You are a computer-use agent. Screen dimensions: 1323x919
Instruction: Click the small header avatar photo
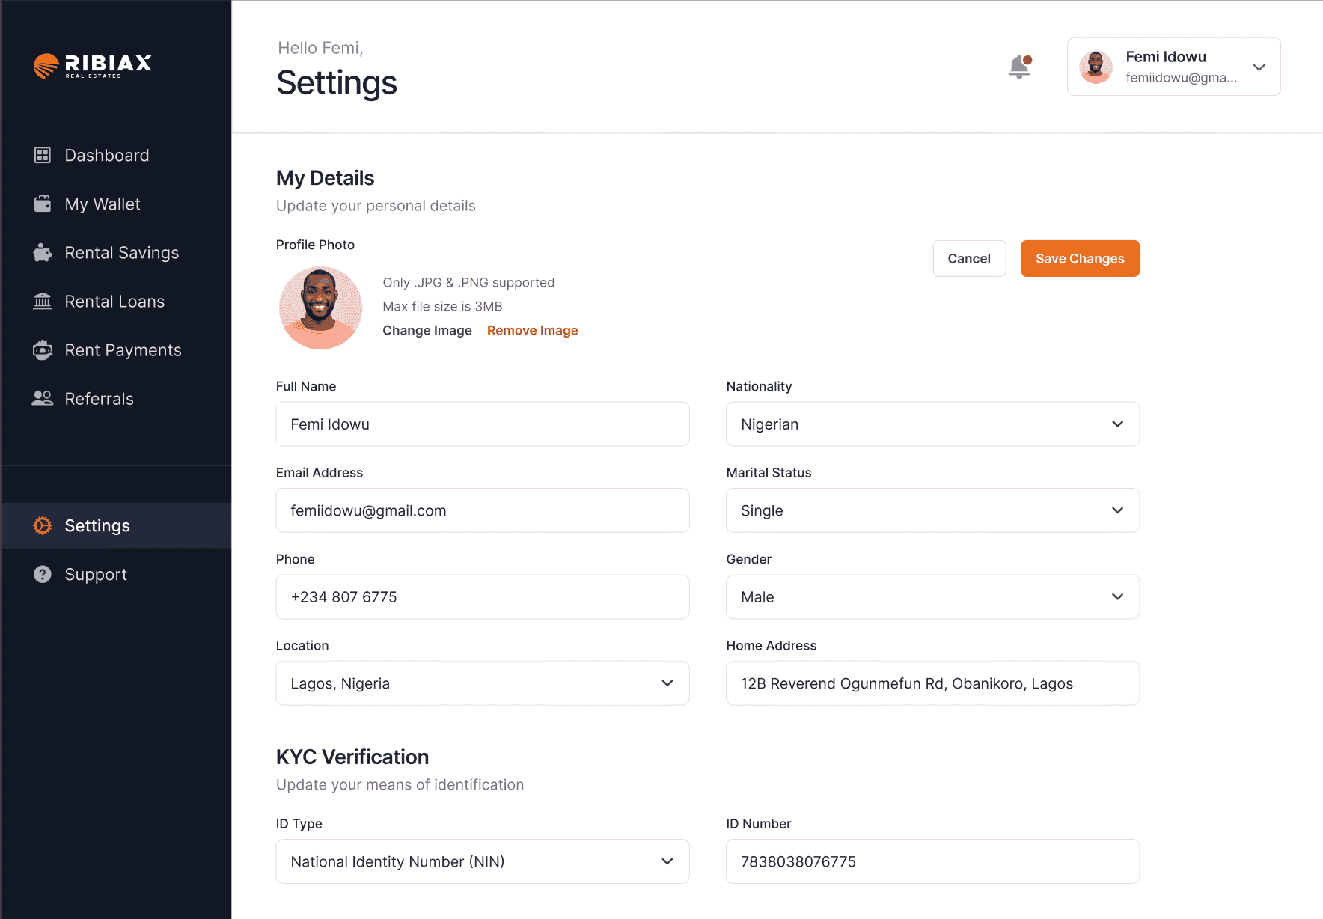click(1096, 67)
